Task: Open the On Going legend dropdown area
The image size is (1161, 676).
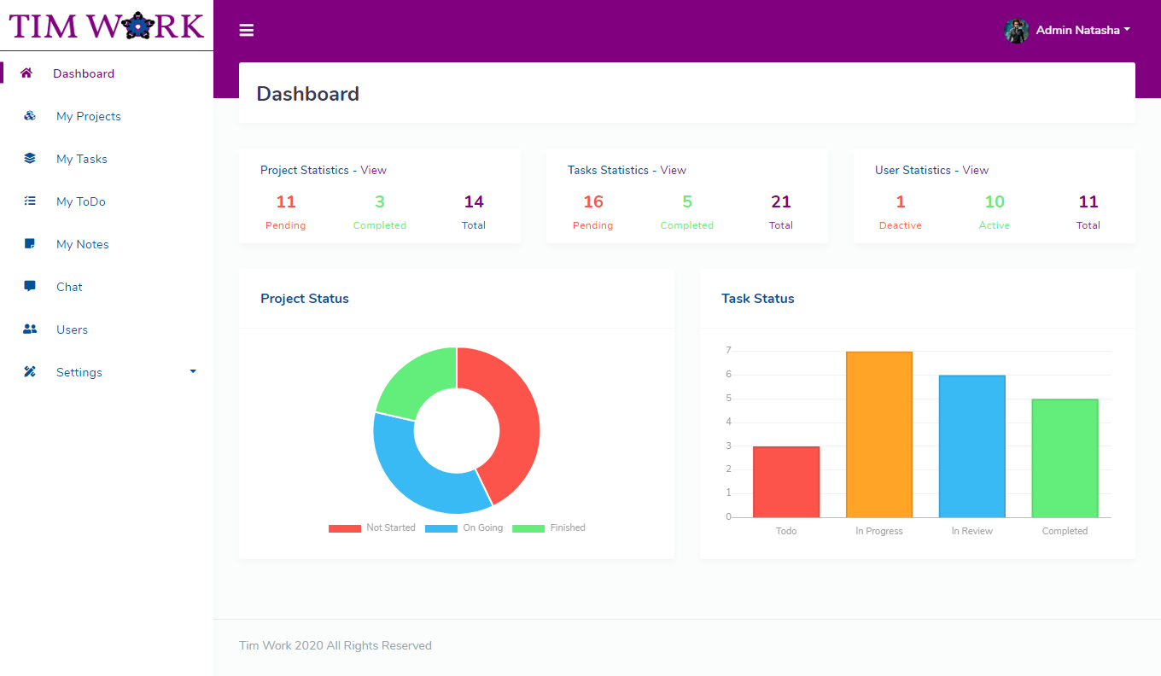Action: tap(464, 527)
